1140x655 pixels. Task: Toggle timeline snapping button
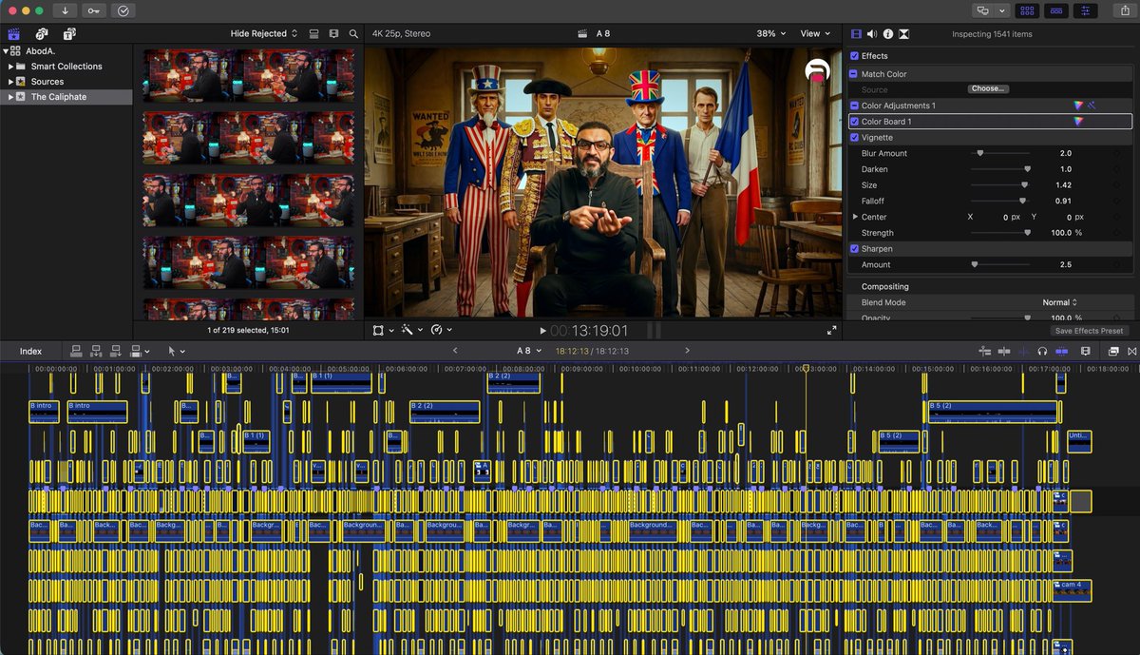tap(1061, 351)
